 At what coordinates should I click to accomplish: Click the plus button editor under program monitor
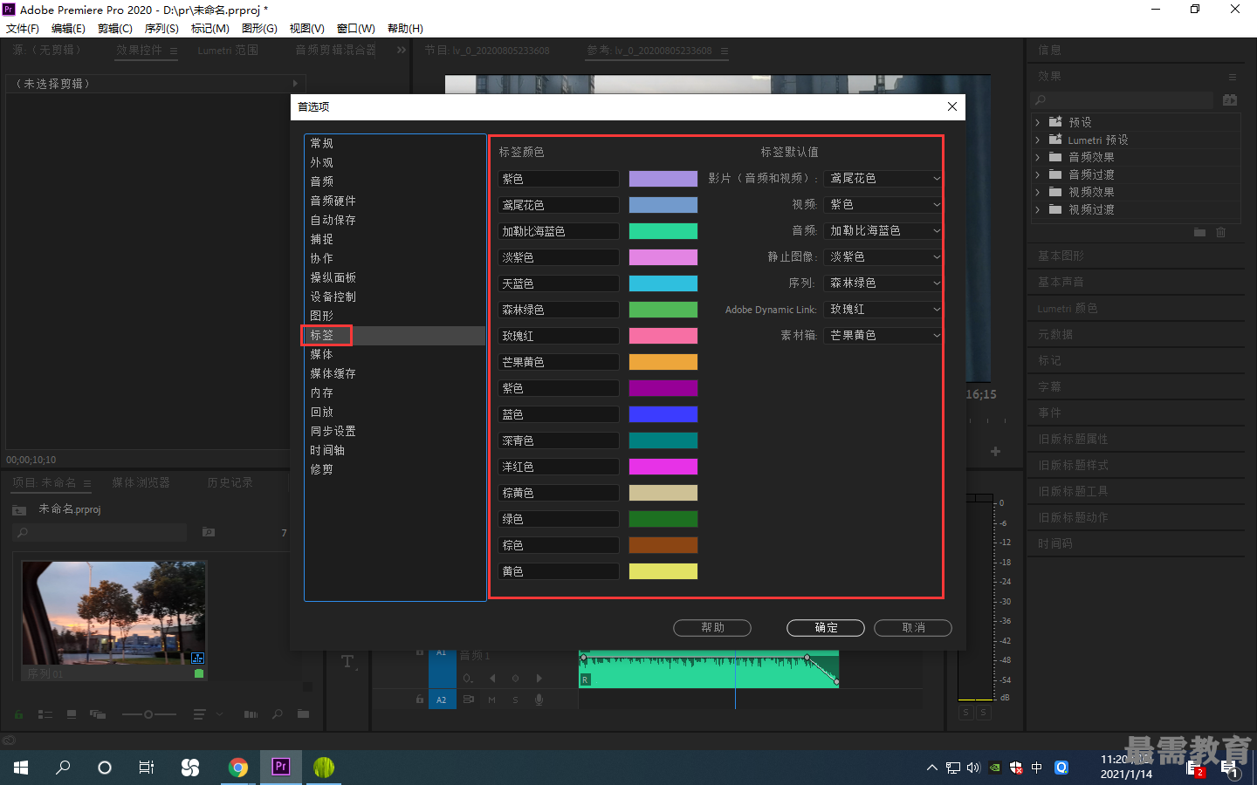click(x=995, y=452)
